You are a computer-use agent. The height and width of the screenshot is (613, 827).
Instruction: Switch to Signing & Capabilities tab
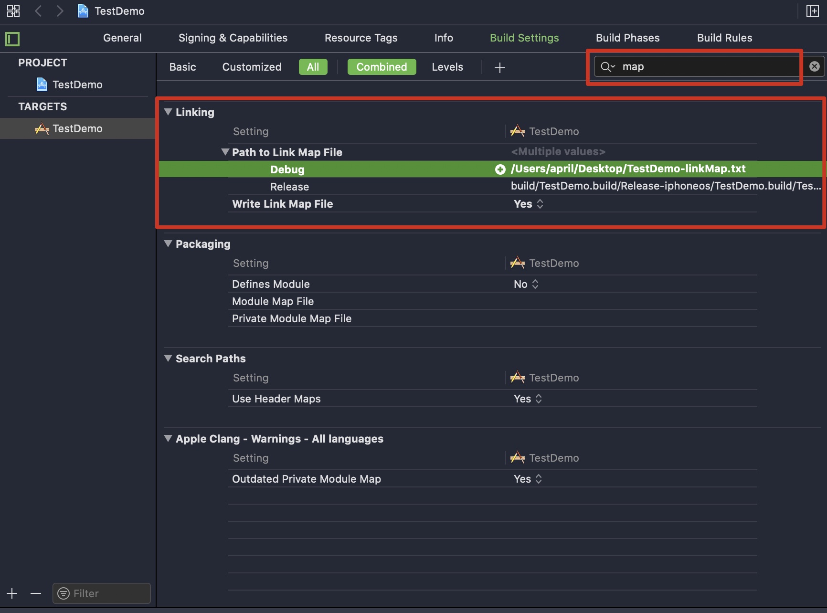233,38
